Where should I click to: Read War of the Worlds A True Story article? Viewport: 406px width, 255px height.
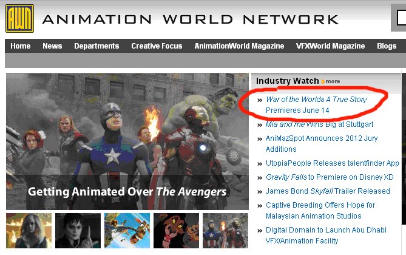click(316, 104)
